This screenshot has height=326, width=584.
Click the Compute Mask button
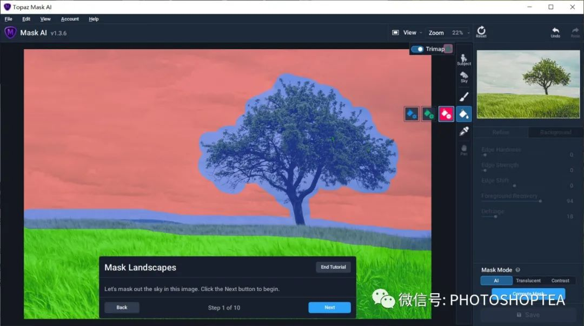528,294
